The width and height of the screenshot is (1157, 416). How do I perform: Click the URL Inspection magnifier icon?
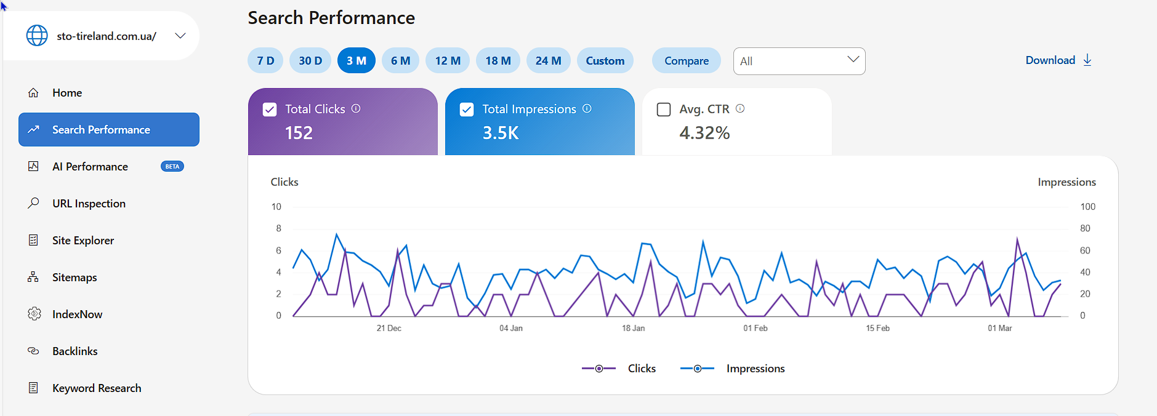33,203
